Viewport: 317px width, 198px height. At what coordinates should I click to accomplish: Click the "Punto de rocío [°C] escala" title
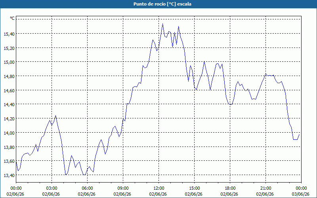162,4
